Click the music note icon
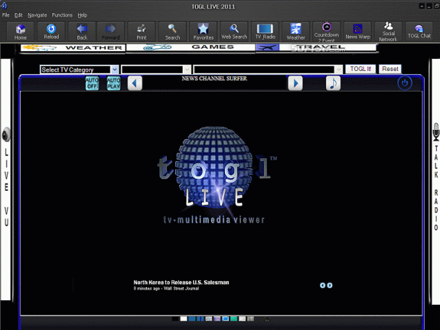The image size is (440, 330). 333,83
